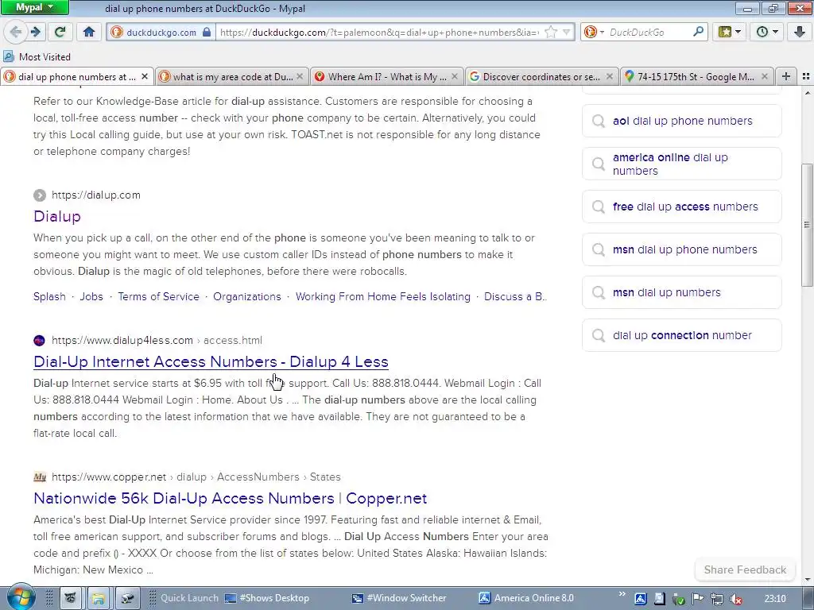Click the '#Window Switcher' quick launch item
This screenshot has height=610, width=814.
399,598
